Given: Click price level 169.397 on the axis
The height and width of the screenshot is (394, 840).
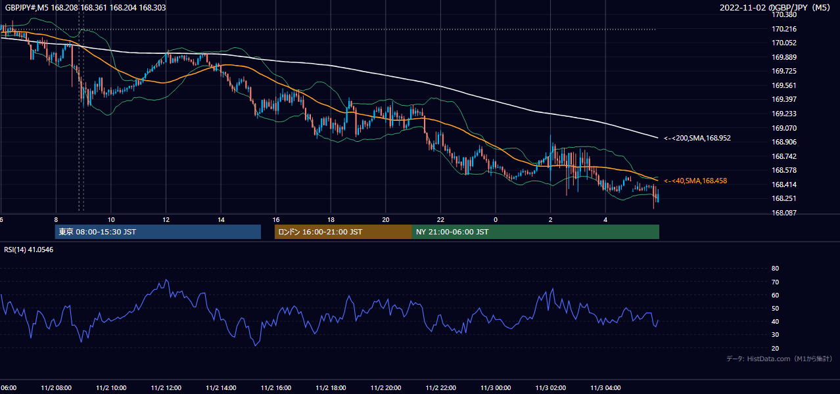Looking at the screenshot, I should coord(784,100).
